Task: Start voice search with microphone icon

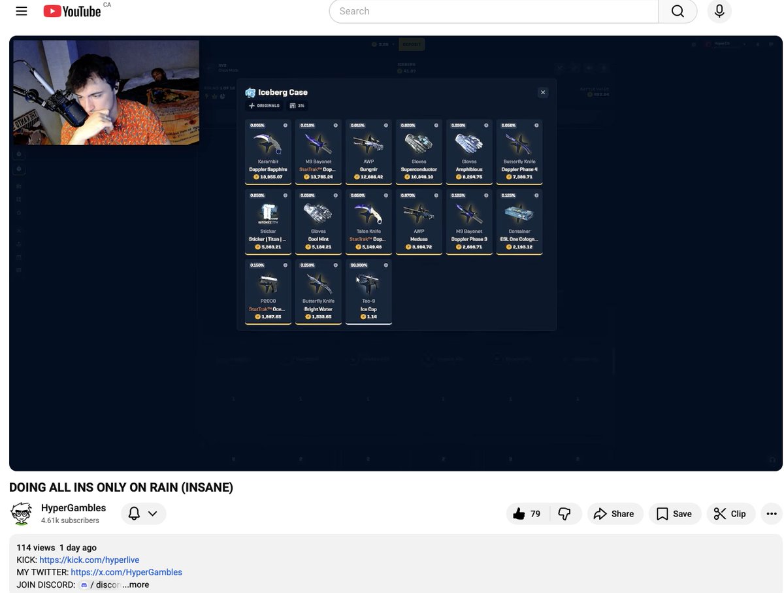Action: pos(719,11)
